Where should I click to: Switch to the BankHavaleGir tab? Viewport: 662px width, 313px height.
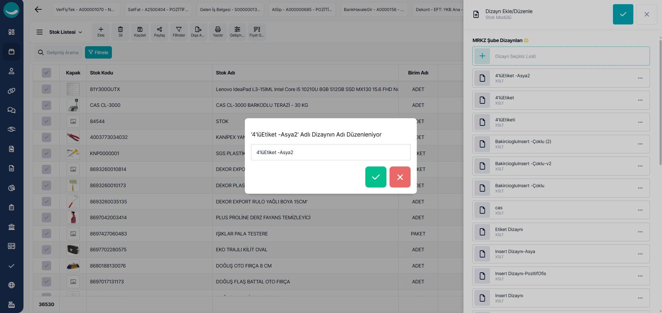click(374, 10)
